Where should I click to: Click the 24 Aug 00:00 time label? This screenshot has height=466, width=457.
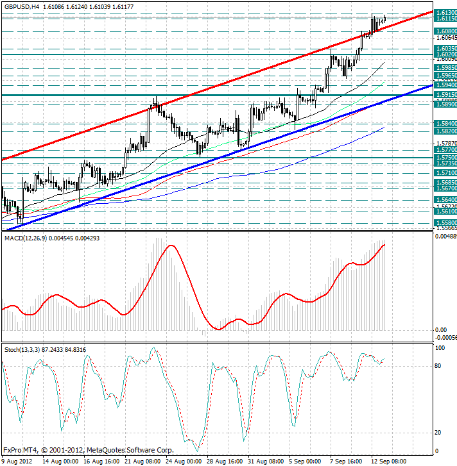pyautogui.click(x=184, y=462)
